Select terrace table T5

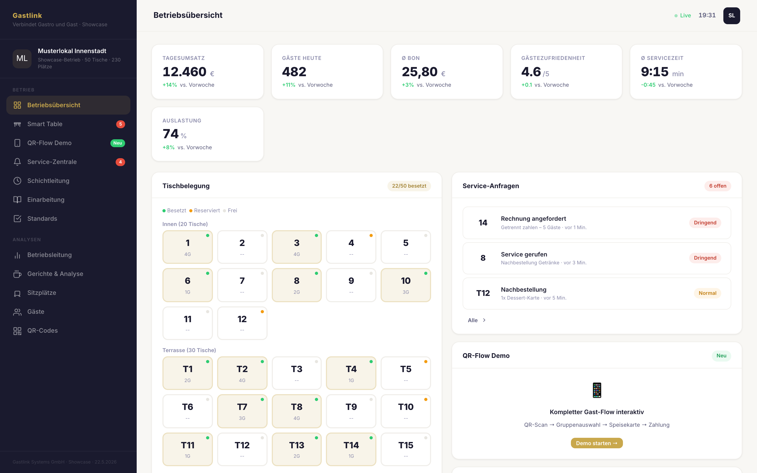(x=405, y=373)
